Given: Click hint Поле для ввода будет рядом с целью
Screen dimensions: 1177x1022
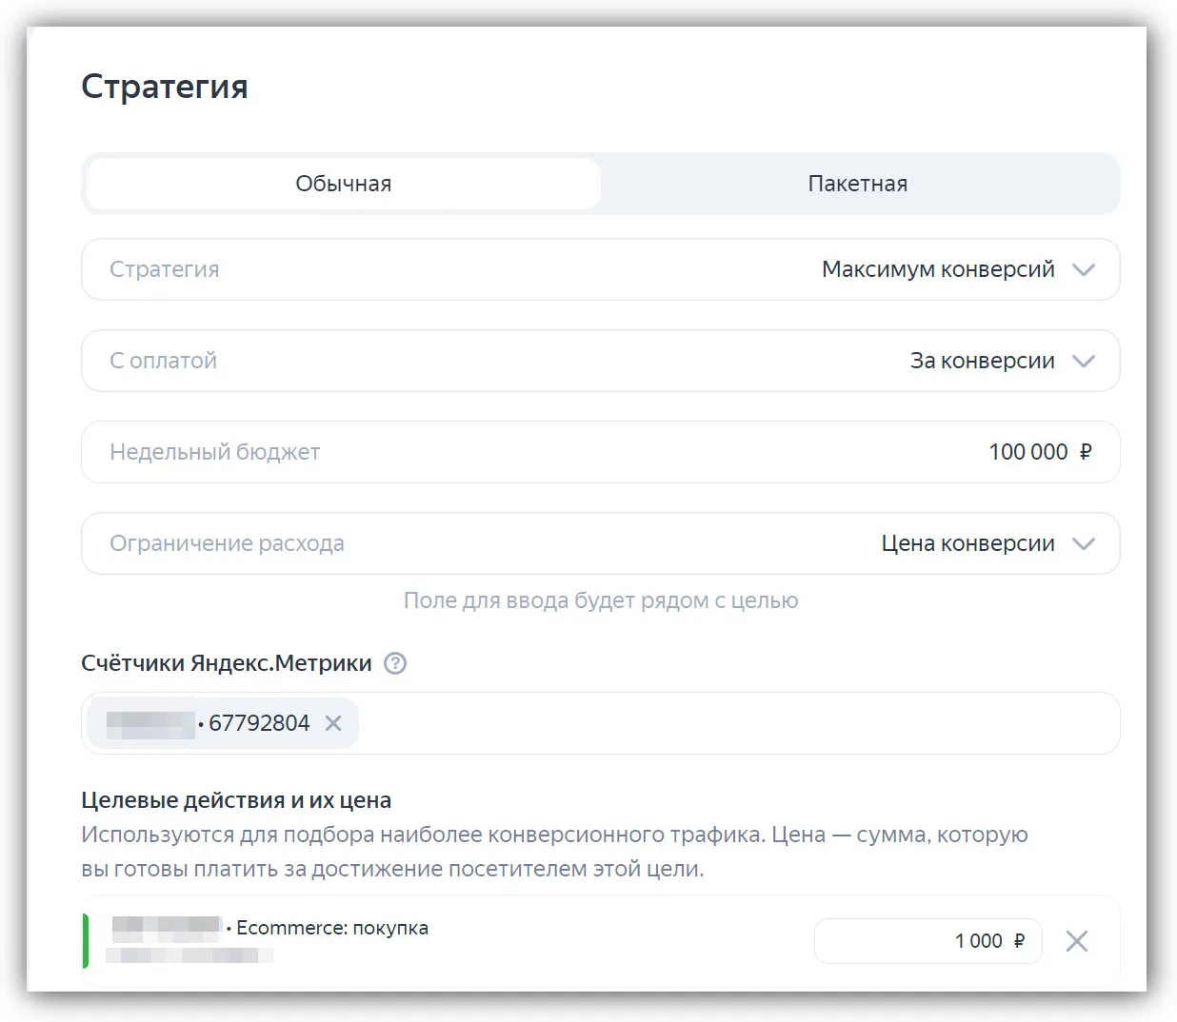Looking at the screenshot, I should click(601, 600).
